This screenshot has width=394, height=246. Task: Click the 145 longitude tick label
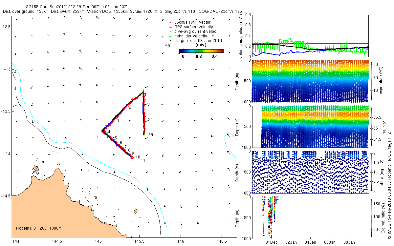click(98, 241)
